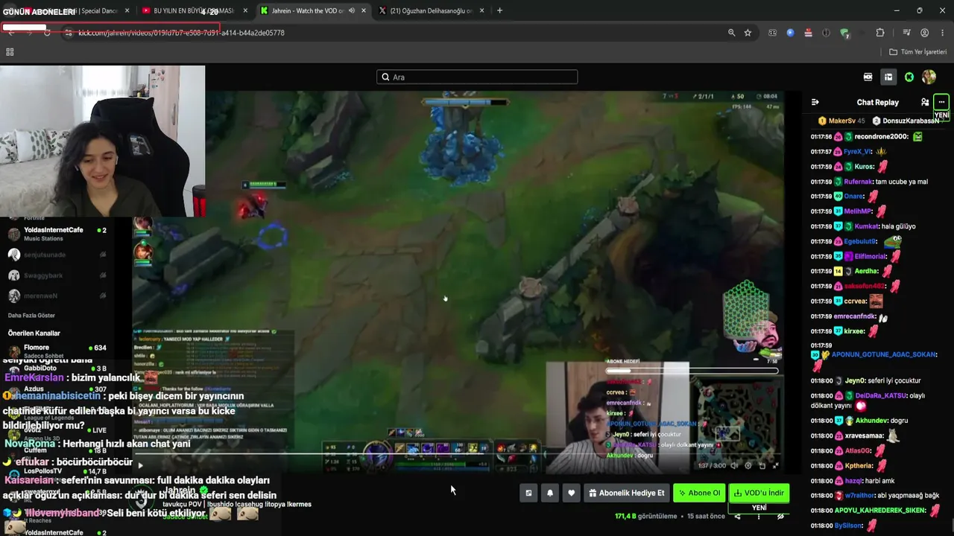
Task: Click username recondrone2000 in chat
Action: click(x=881, y=137)
